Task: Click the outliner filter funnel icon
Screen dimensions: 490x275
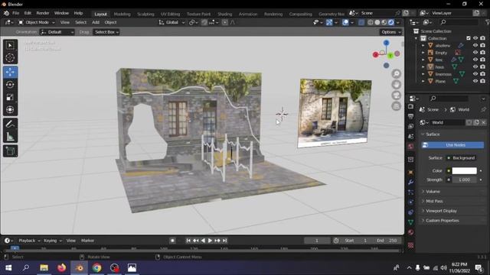Action: [x=487, y=22]
